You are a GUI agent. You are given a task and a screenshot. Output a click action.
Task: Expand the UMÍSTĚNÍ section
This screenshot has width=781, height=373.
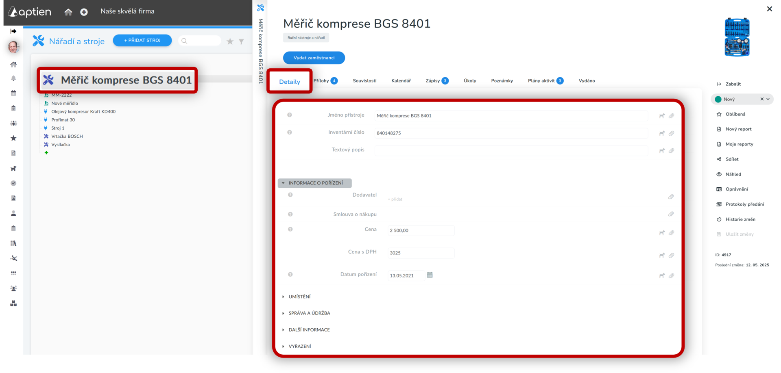pyautogui.click(x=299, y=297)
